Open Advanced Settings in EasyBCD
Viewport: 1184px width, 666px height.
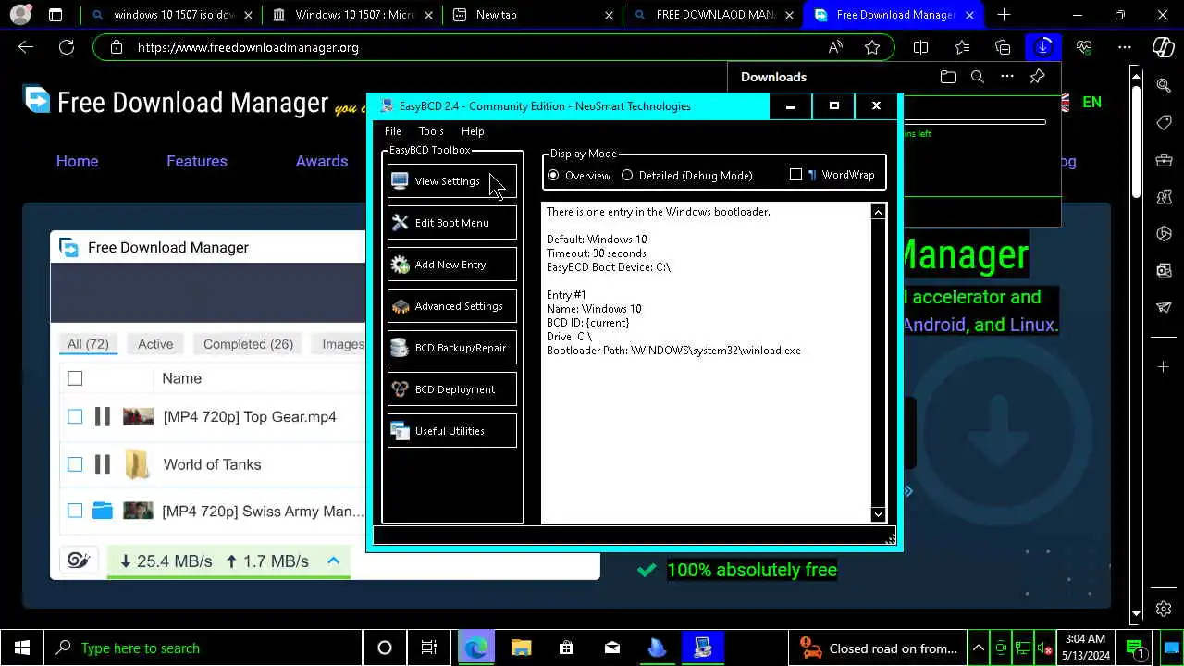[451, 306]
